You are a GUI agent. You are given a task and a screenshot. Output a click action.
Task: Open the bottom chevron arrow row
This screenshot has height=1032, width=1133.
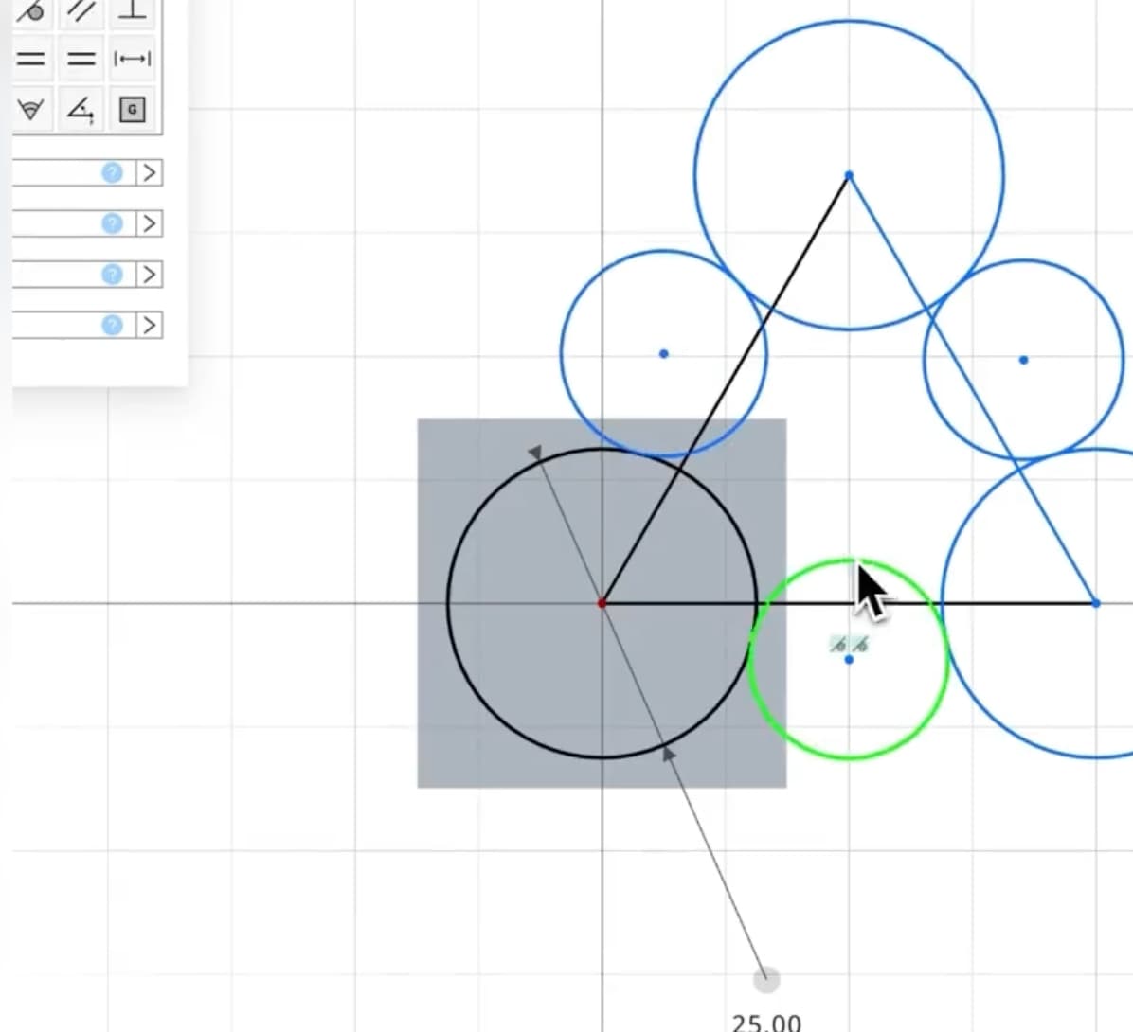149,325
